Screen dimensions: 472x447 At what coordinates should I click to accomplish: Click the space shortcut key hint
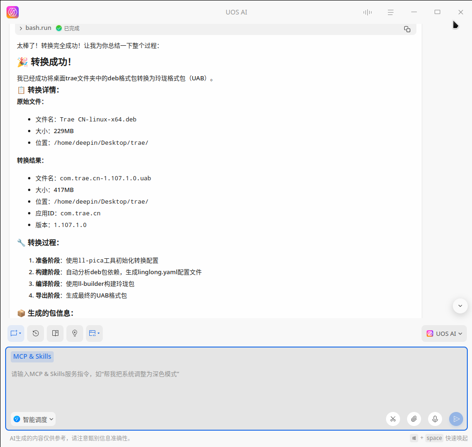tap(434, 438)
